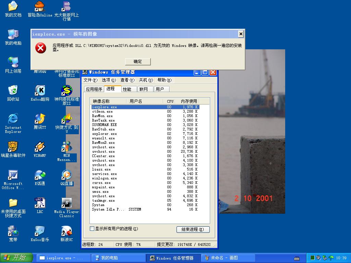Select Media Player Classic desktop icon
Image resolution: width=351 pixels, height=263 pixels.
pyautogui.click(x=66, y=208)
